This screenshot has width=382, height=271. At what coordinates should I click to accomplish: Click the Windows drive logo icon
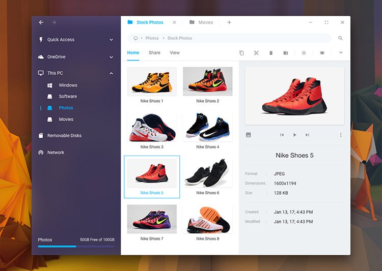click(50, 85)
